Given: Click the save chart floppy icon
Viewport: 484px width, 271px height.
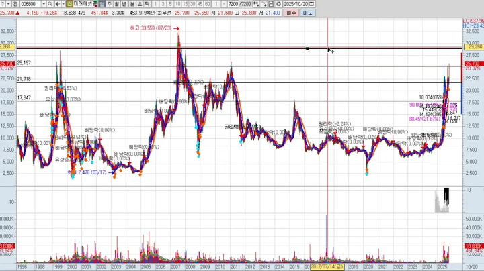Looking at the screenshot, I should (x=271, y=4).
